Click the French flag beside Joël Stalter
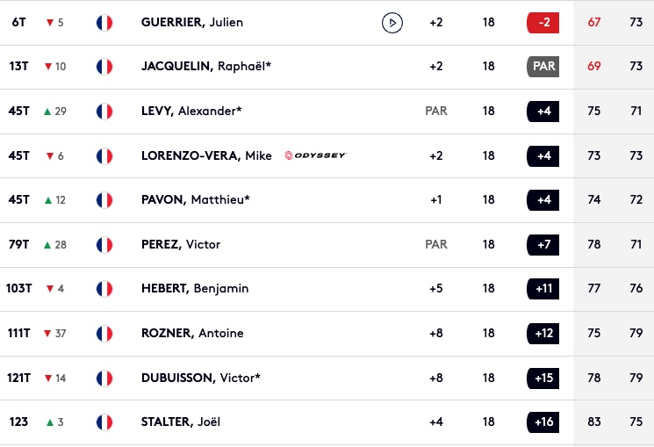Screen dimensions: 654x447 pyautogui.click(x=104, y=422)
